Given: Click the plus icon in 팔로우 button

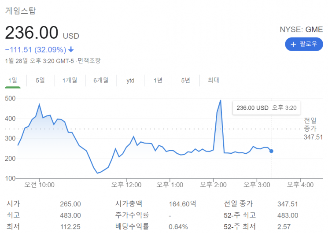Looking at the screenshot, I should click(293, 44).
